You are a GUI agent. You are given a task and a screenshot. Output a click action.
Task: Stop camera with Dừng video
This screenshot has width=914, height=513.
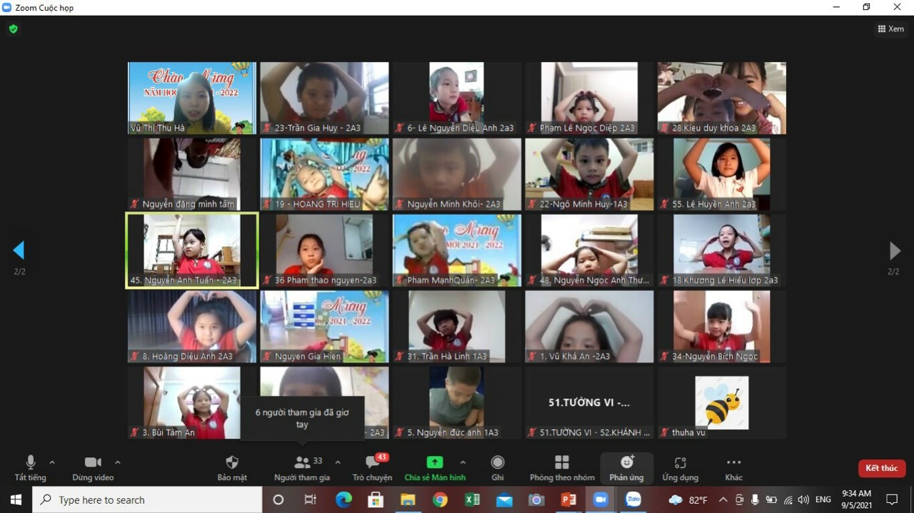click(x=93, y=463)
